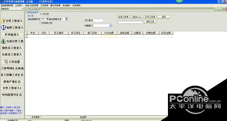Open 班组产量汇总 from the sidebar
This screenshot has width=227, height=121.
[12, 82]
